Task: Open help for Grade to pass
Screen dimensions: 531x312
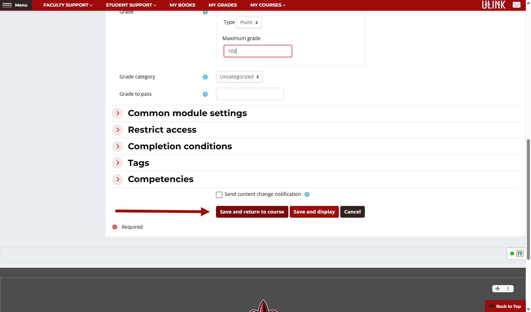Action: click(205, 94)
